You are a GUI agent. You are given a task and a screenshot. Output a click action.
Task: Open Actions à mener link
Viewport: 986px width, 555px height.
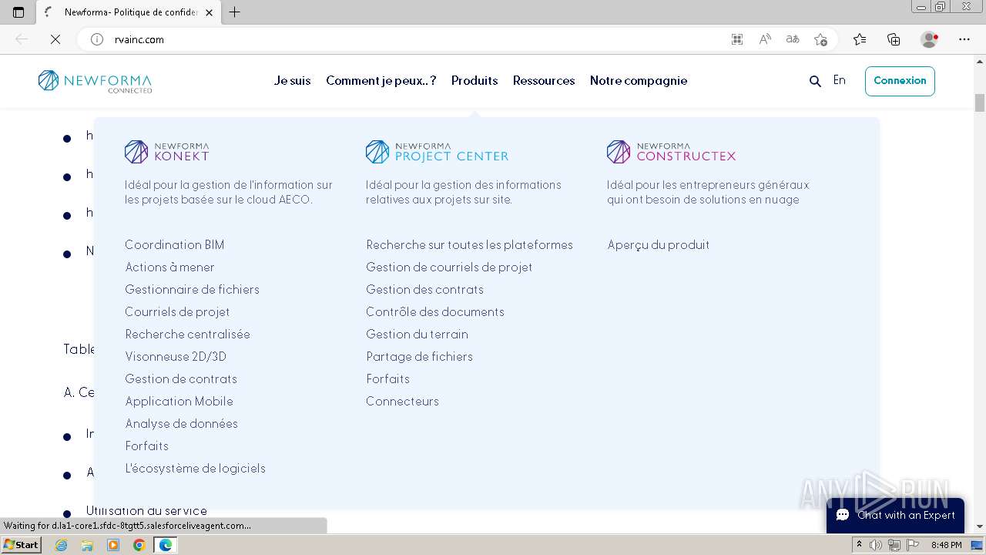170,267
